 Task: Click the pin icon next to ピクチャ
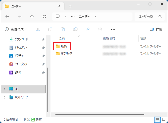pyautogui.click(x=43, y=56)
